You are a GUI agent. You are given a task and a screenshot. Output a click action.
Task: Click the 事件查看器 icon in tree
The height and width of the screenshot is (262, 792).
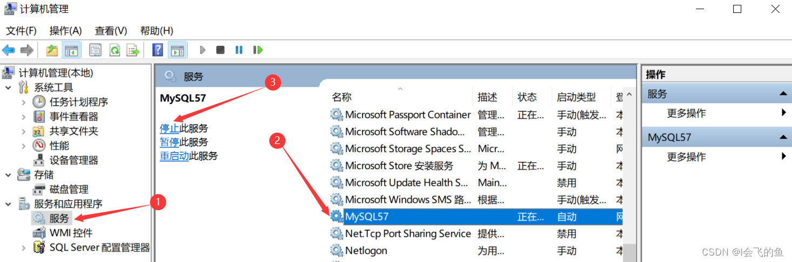(x=39, y=116)
